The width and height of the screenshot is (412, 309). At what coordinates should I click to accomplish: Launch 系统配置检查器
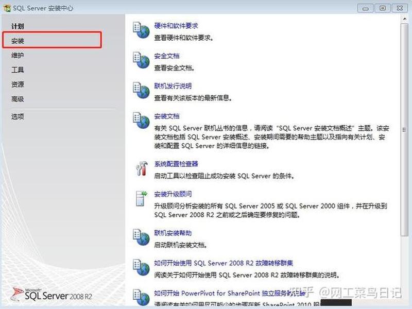point(176,164)
